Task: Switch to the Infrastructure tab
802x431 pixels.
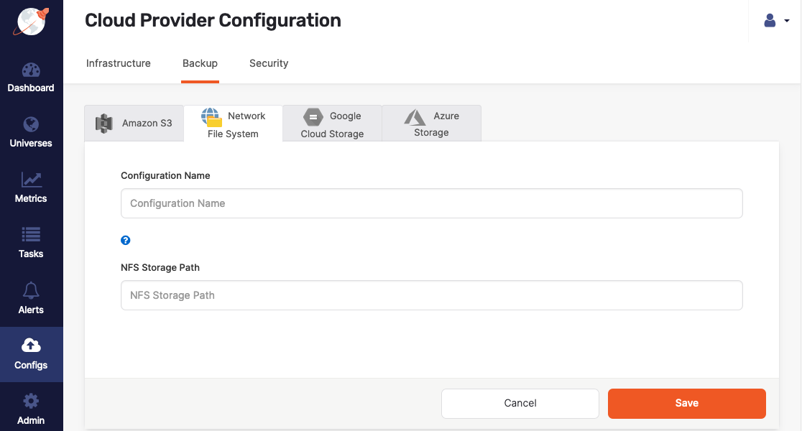Action: click(118, 63)
